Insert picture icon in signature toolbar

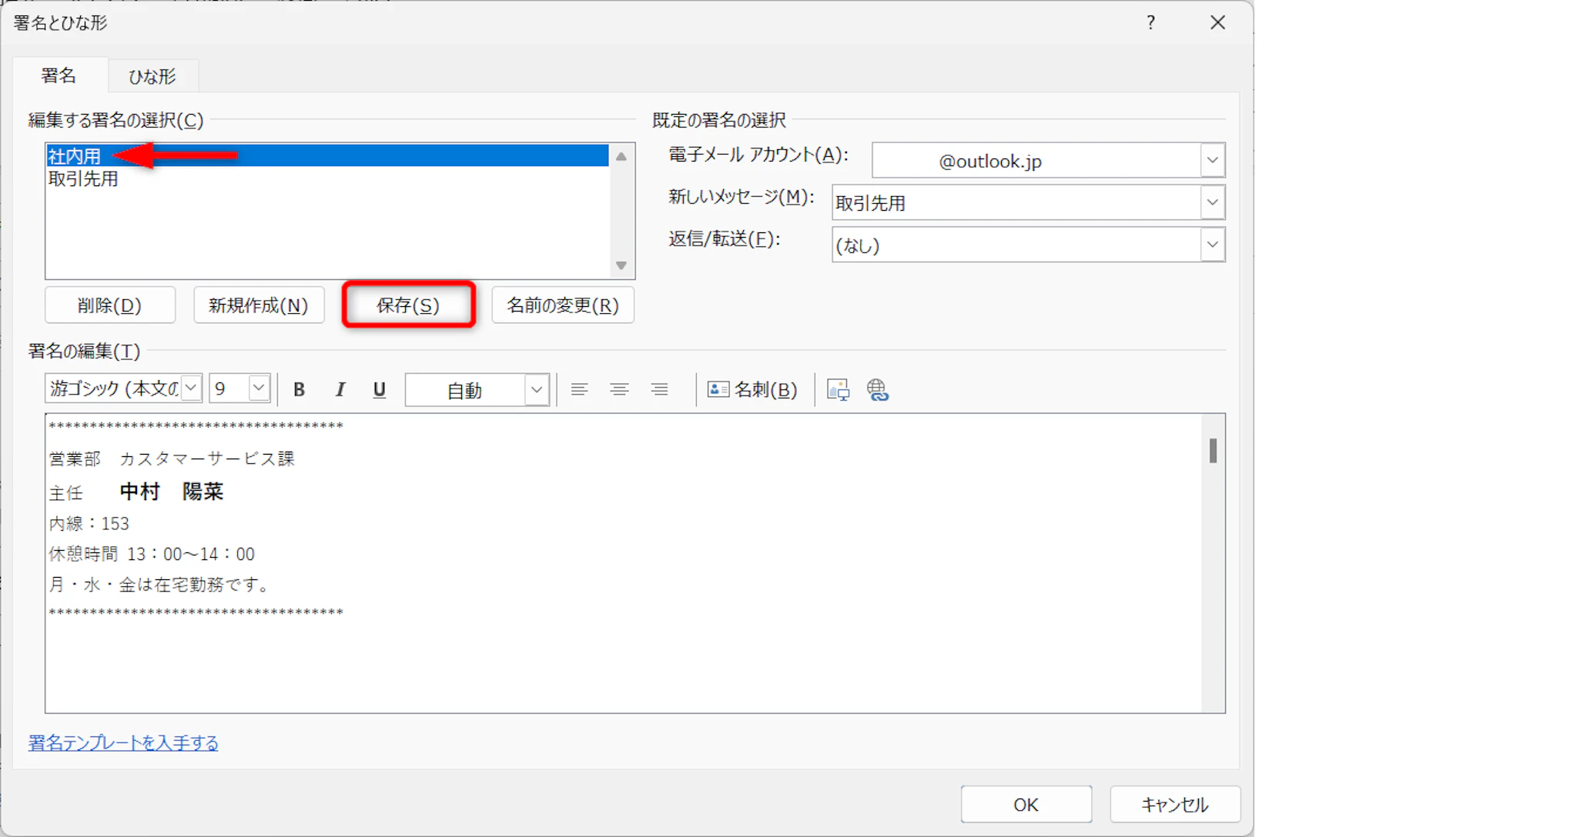click(838, 390)
